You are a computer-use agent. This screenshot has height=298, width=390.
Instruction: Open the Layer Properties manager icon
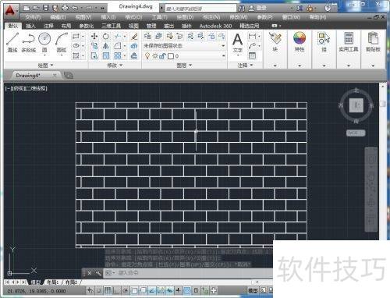click(x=147, y=36)
